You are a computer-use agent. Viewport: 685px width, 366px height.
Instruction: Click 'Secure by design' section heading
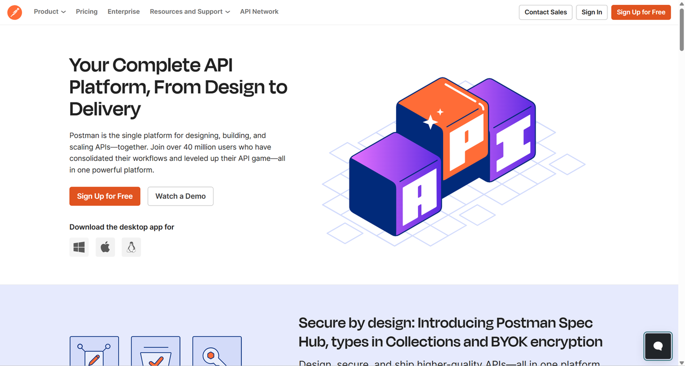451,332
